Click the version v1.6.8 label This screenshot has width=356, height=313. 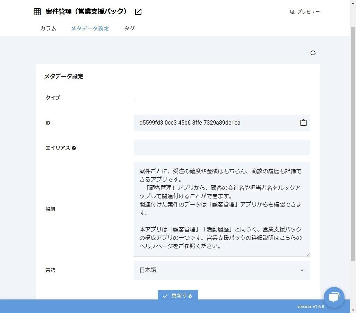tap(310, 307)
